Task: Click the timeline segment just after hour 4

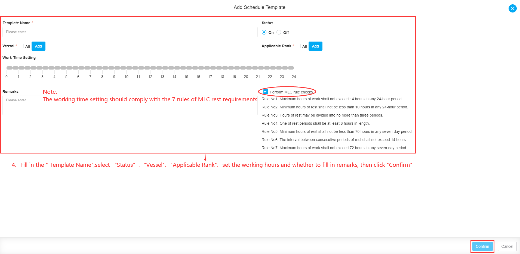Action: pos(57,68)
